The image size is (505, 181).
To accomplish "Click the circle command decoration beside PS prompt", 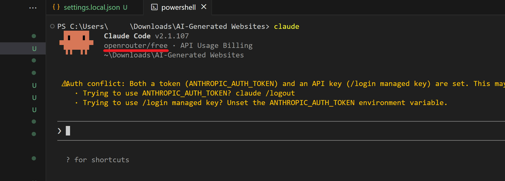I will click(x=52, y=26).
